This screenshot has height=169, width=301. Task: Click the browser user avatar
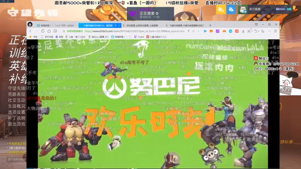(x=30, y=24)
